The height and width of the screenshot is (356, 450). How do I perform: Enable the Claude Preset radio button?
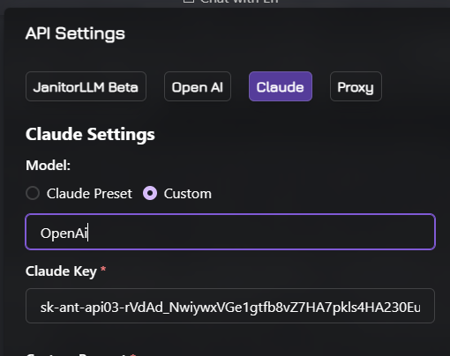point(33,193)
